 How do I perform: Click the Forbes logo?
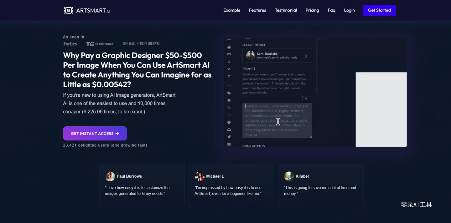tap(70, 44)
